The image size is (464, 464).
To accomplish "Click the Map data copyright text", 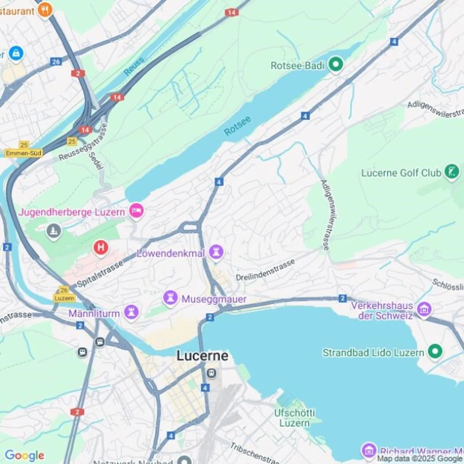I will click(420, 458).
